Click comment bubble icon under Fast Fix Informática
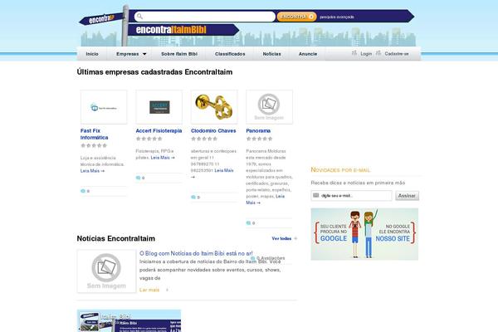This screenshot has width=498, height=332. click(83, 191)
